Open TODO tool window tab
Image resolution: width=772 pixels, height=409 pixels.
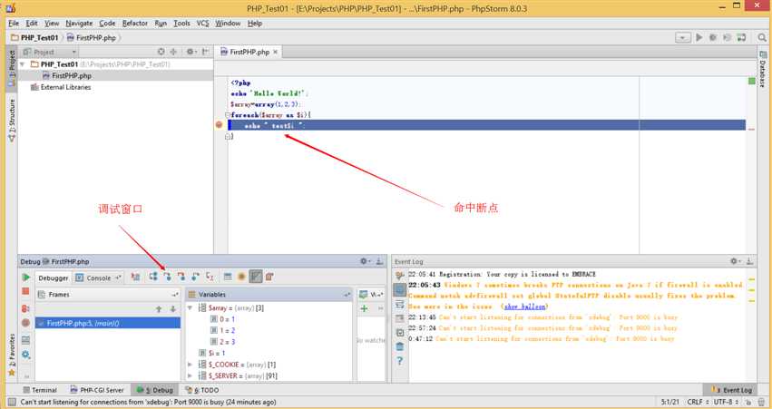[202, 390]
